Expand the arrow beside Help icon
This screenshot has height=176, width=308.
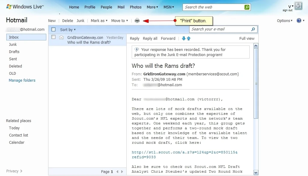(x=304, y=20)
